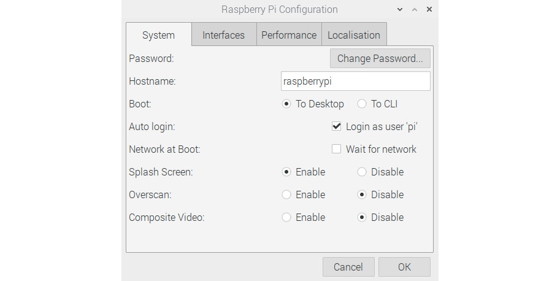Image resolution: width=560 pixels, height=281 pixels.
Task: Go to the Localisation tab
Action: pos(354,34)
